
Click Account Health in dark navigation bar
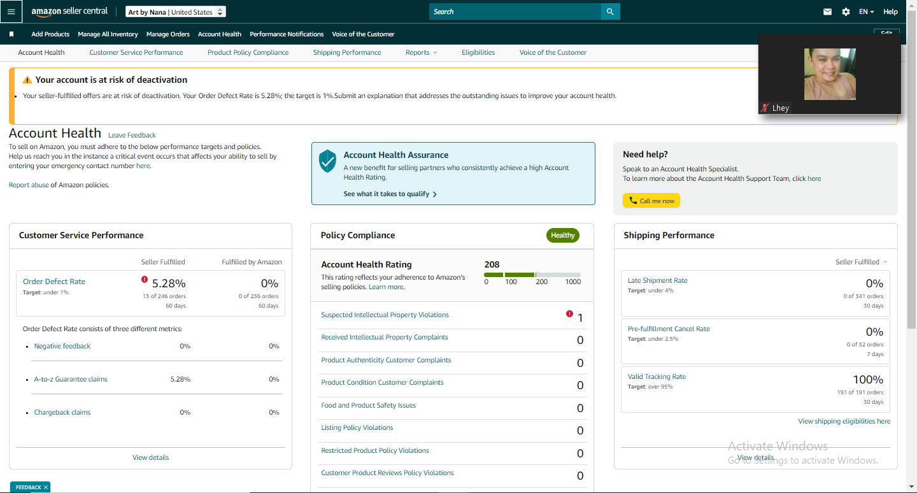(220, 34)
